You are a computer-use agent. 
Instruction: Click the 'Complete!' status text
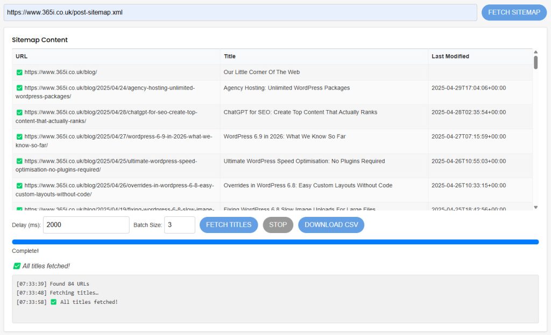tap(25, 251)
